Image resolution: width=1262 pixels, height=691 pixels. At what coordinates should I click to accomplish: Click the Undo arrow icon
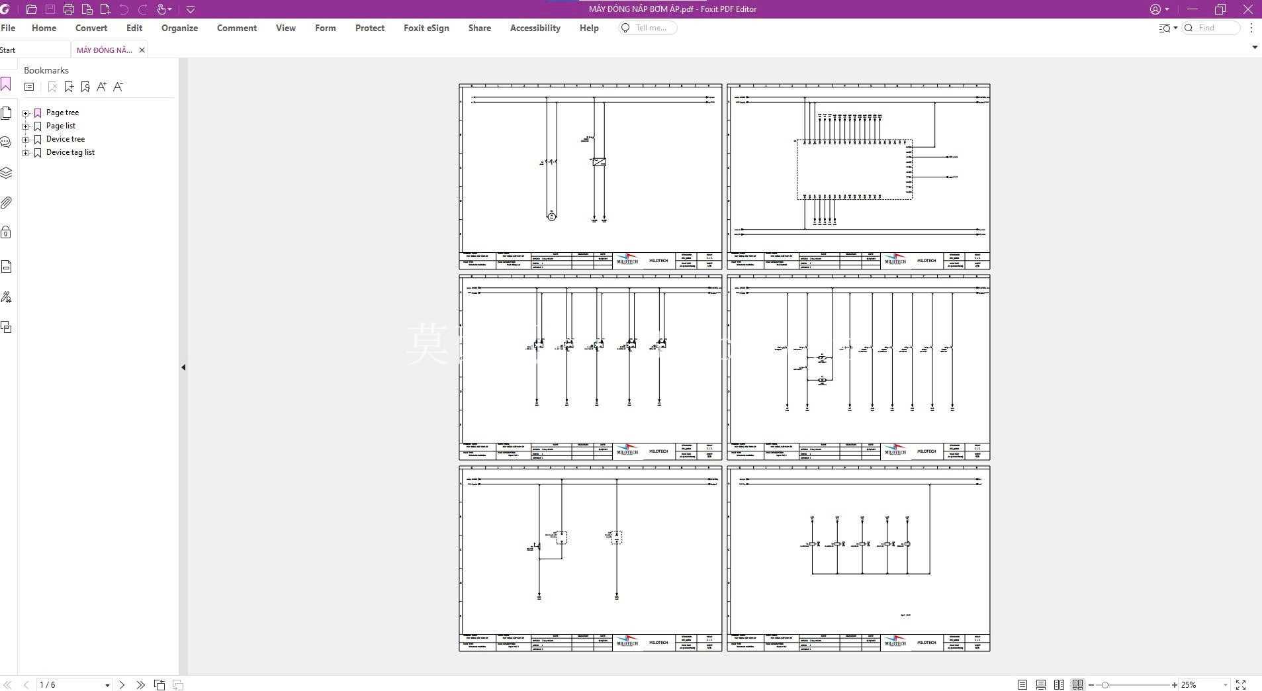pos(124,9)
